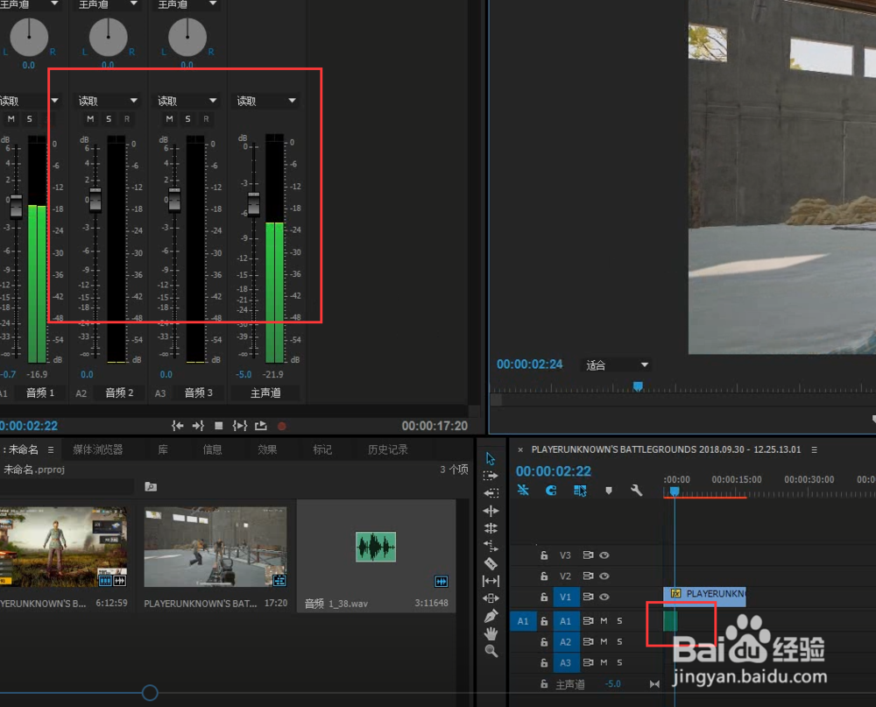
Task: Click the 音频 1 track name field
Action: 40,392
